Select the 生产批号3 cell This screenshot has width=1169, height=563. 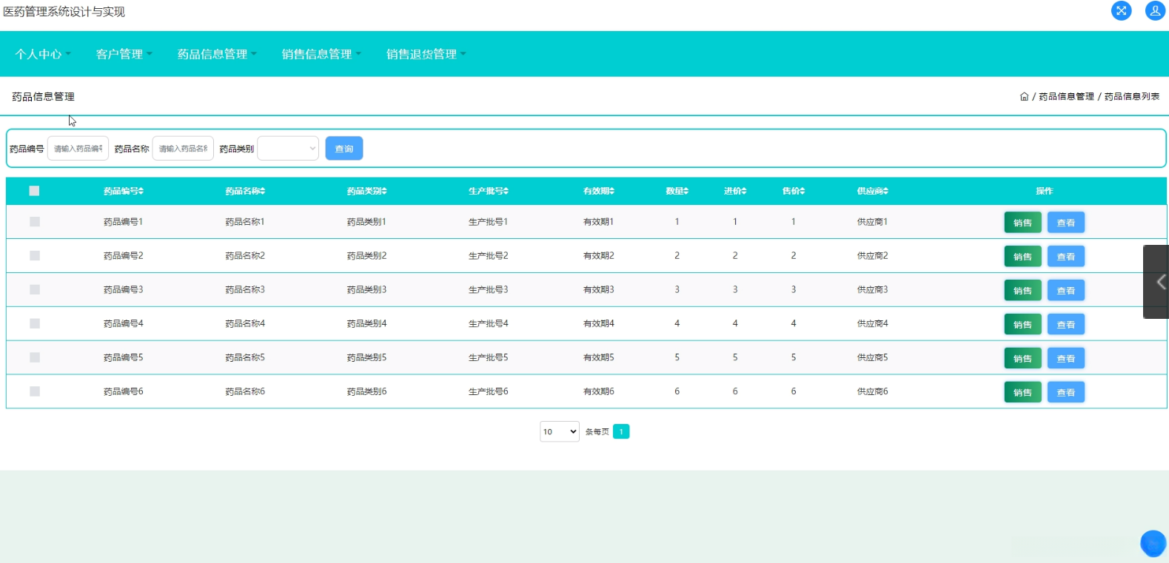488,290
